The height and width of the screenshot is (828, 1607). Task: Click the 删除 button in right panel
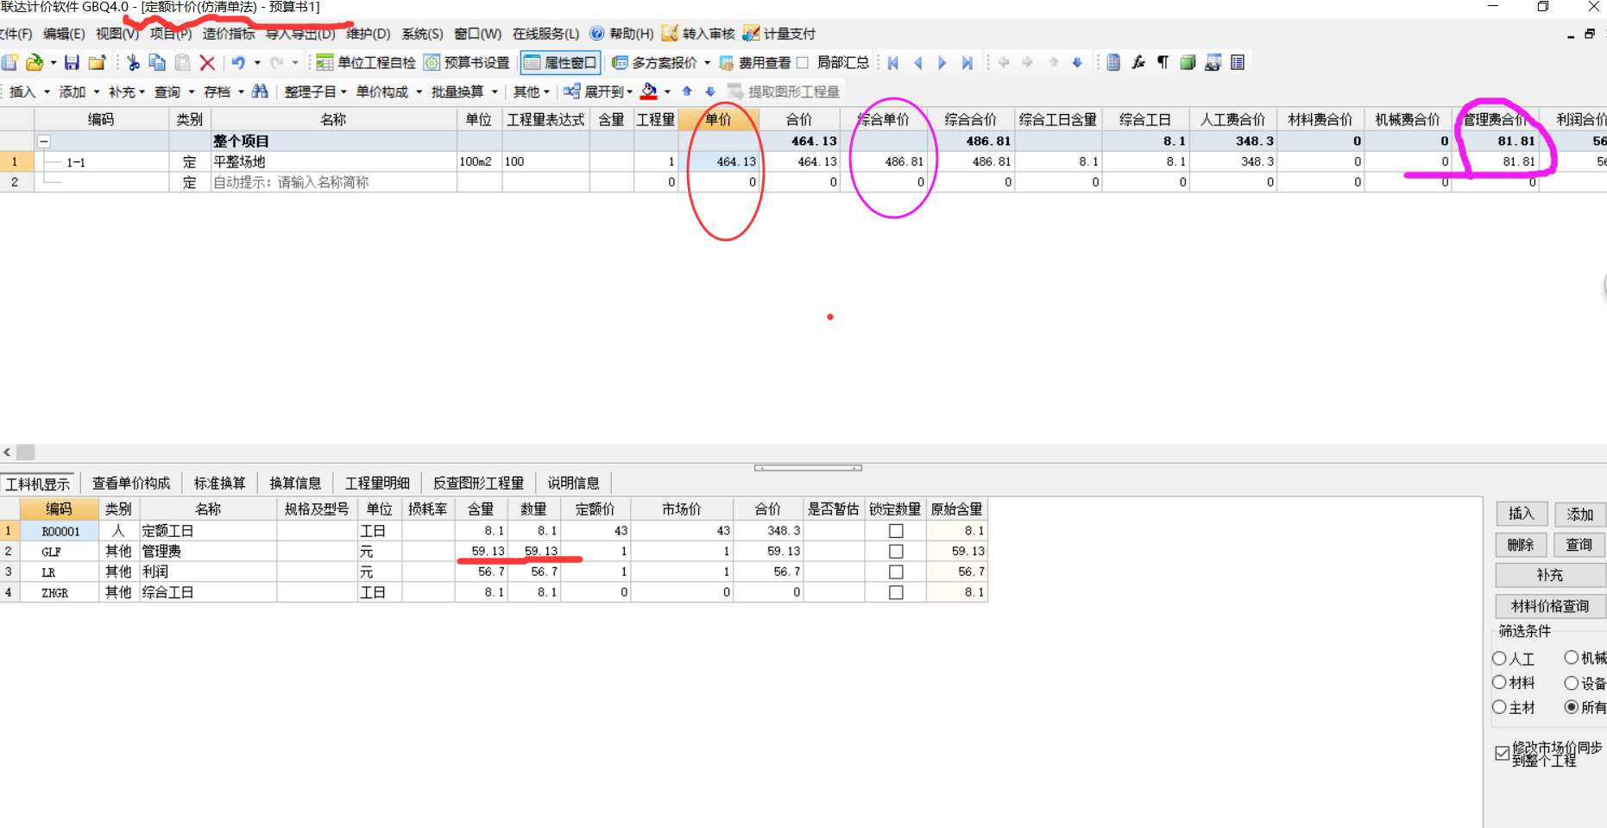[1522, 545]
